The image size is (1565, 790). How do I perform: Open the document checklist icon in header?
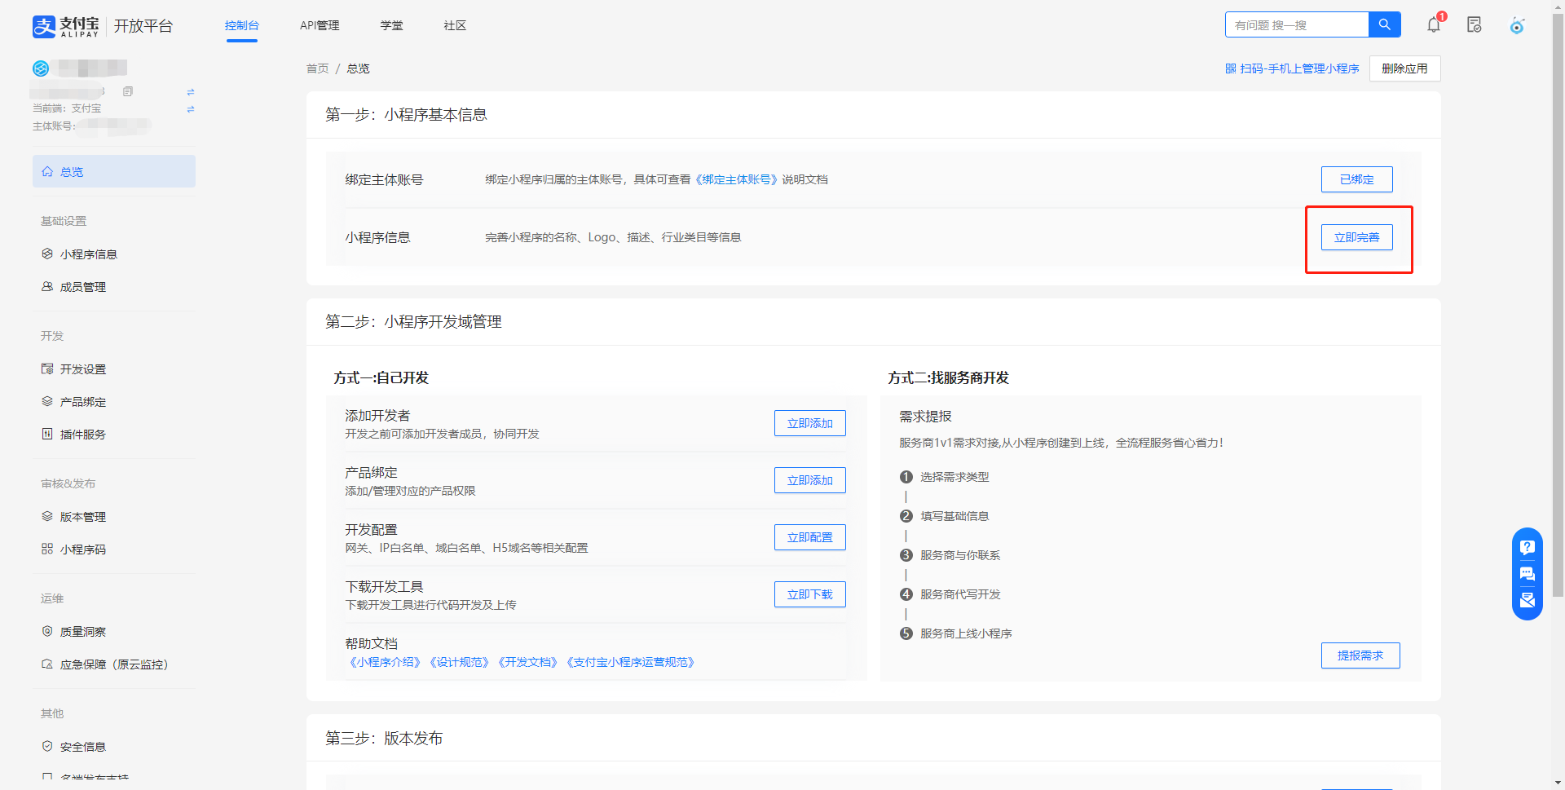[x=1474, y=25]
